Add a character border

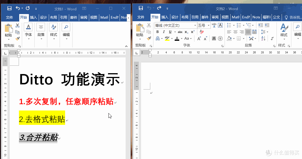(x=220, y=25)
